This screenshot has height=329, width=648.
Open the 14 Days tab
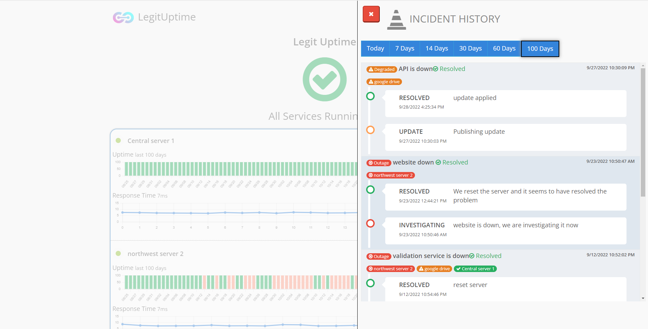pyautogui.click(x=437, y=48)
